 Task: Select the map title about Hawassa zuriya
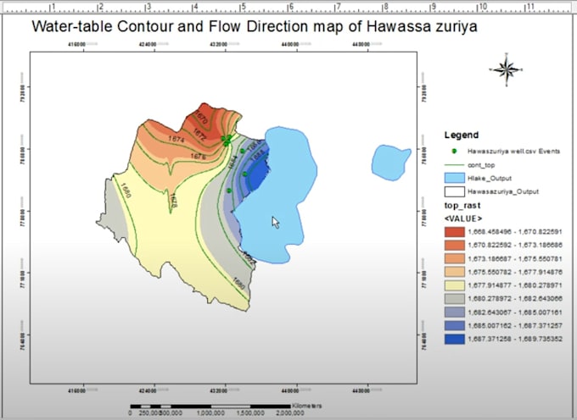pos(255,26)
